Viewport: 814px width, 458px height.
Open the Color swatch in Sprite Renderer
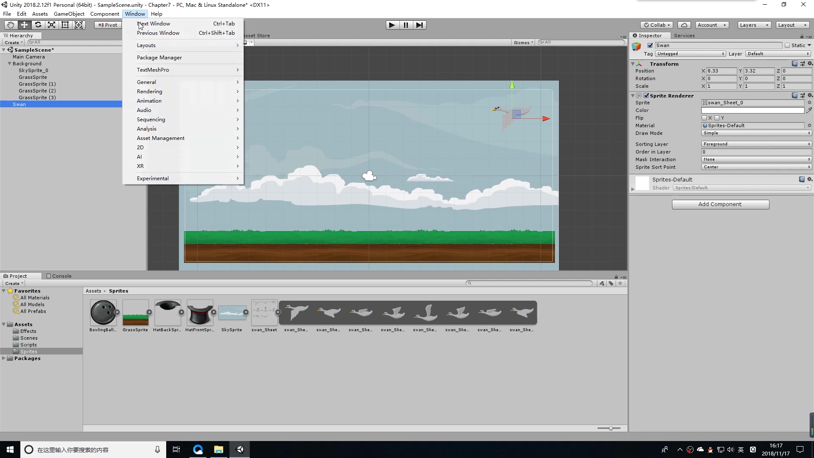click(753, 110)
